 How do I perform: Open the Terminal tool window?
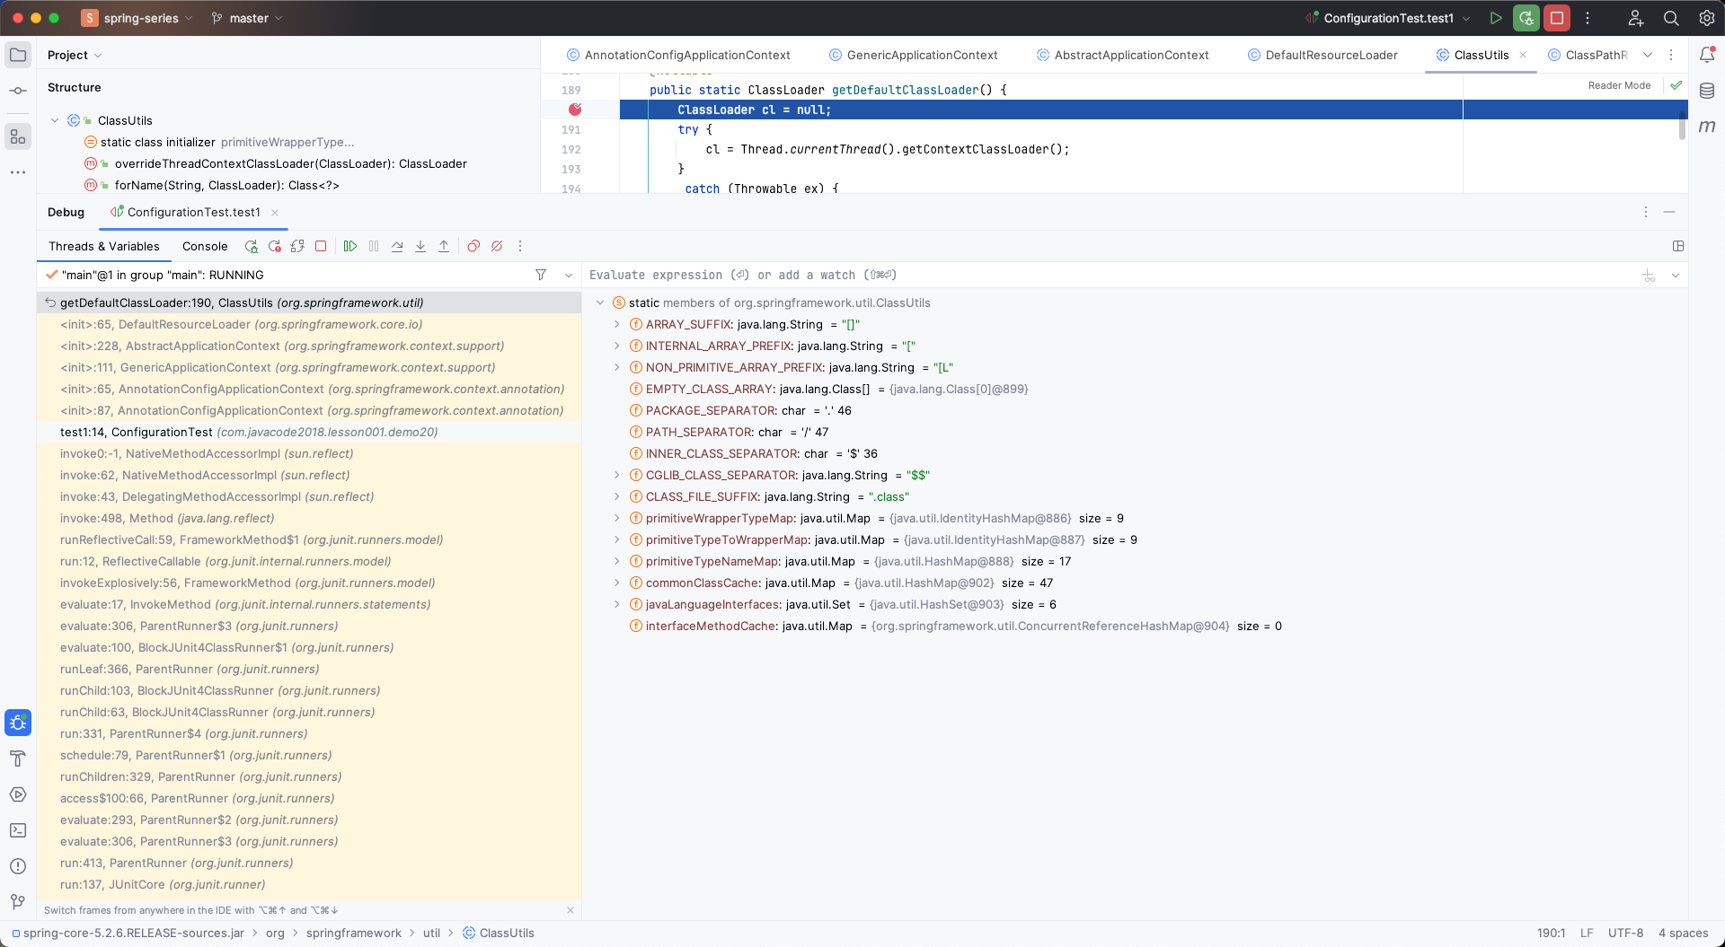click(18, 830)
